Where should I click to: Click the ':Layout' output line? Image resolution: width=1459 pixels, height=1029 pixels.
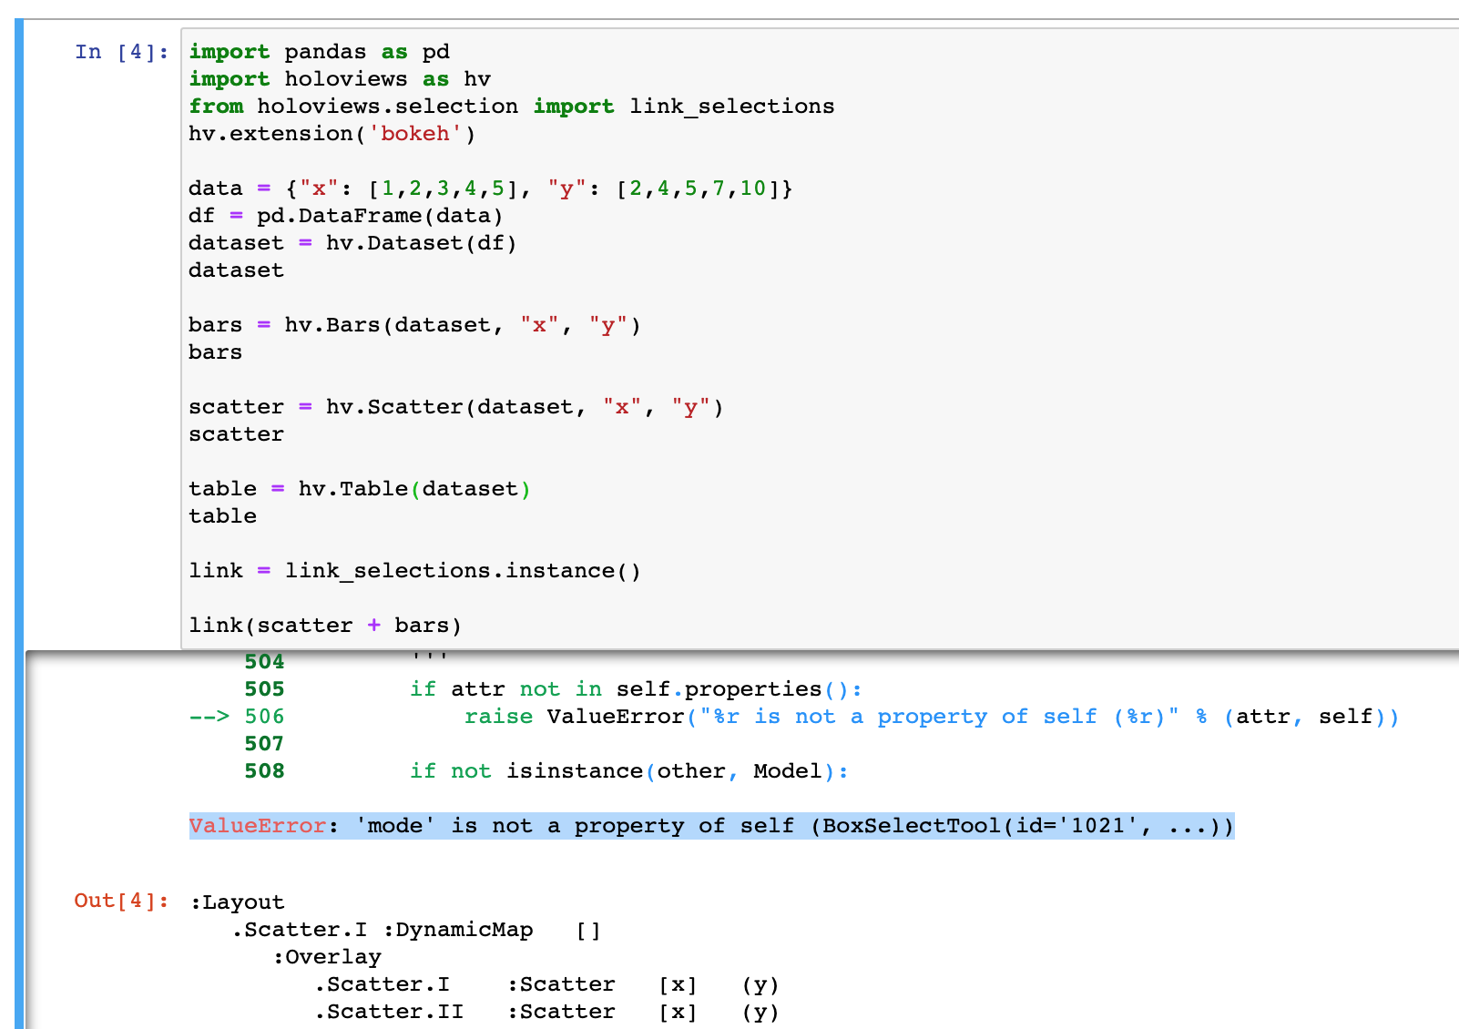tap(237, 902)
